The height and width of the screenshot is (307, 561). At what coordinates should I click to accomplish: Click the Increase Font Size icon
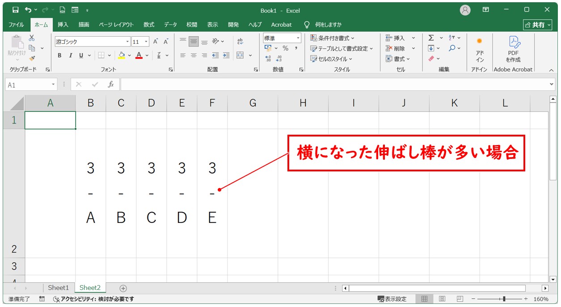point(156,42)
